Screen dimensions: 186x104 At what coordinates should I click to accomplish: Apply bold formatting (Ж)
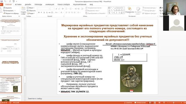[39, 12]
